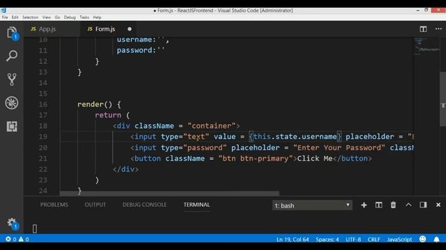Click the closing div tag on line 22
Viewport: 446px width, 250px height.
(x=125, y=169)
